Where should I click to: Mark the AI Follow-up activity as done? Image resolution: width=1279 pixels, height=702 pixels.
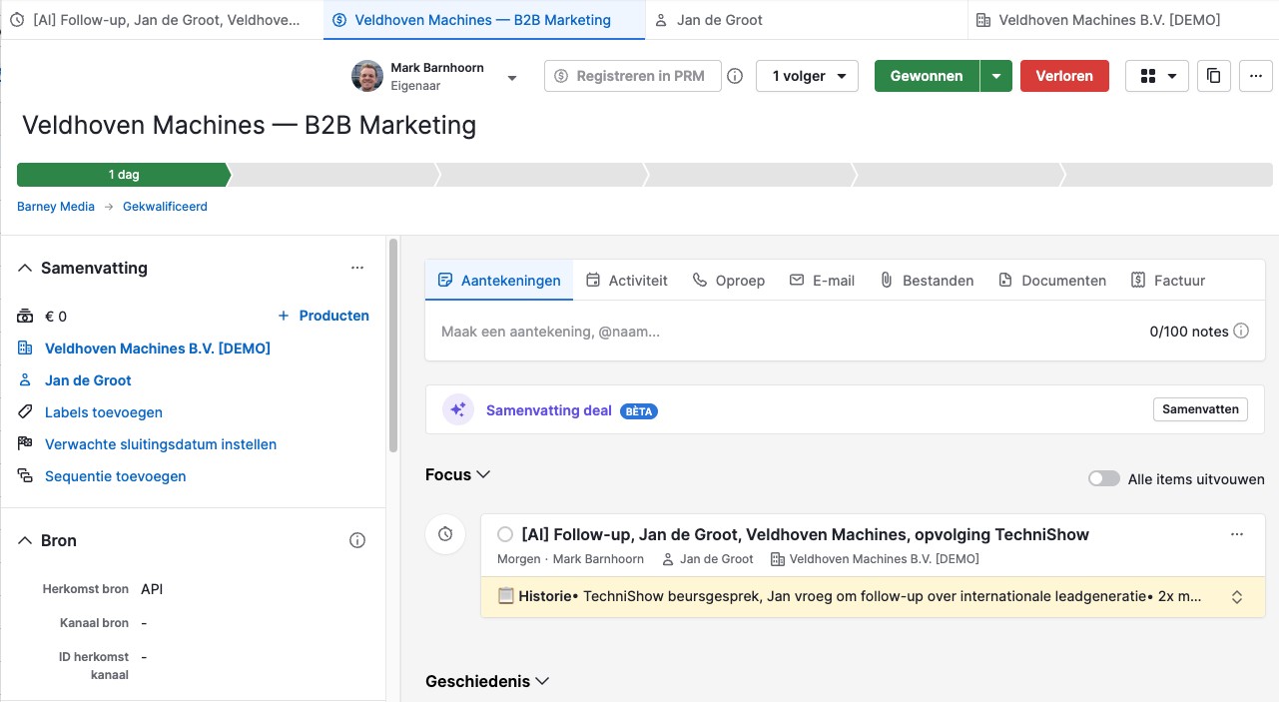[505, 534]
